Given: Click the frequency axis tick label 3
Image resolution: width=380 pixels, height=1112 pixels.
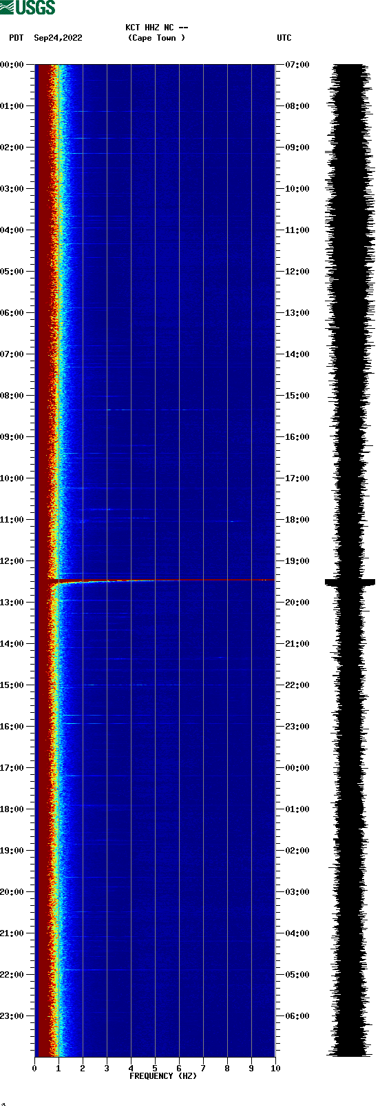Looking at the screenshot, I should 107,1069.
